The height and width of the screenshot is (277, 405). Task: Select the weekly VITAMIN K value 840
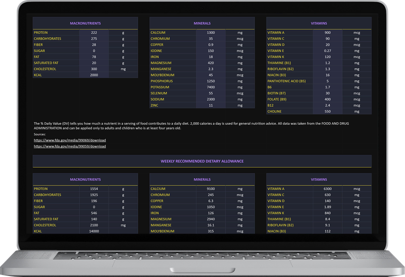[x=328, y=213]
